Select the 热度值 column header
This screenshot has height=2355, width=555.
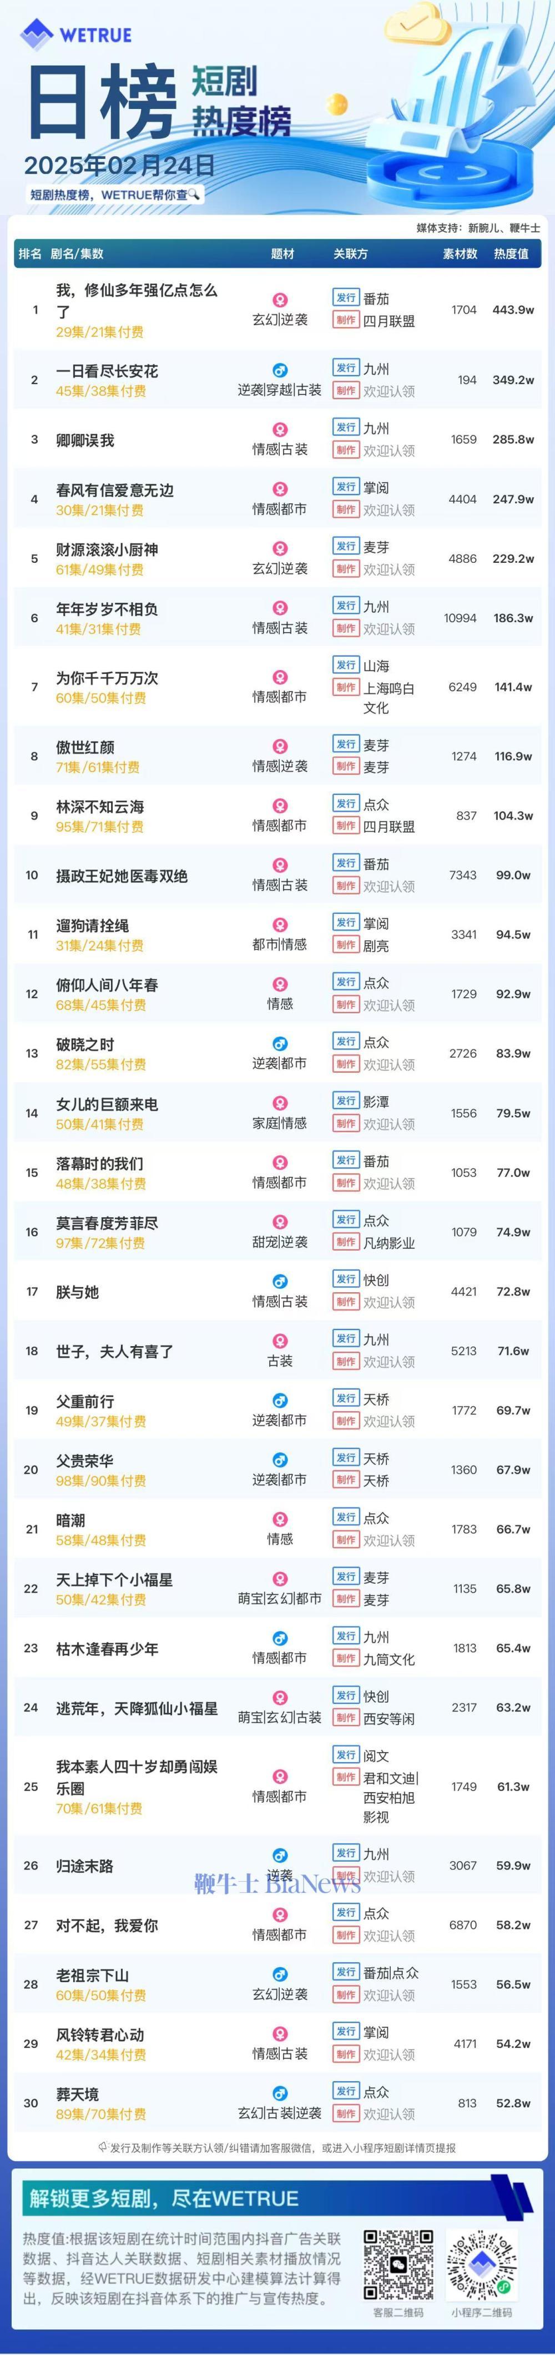511,254
